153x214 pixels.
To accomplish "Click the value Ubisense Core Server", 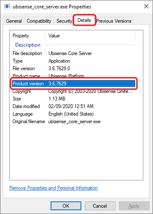I will click(70, 53).
